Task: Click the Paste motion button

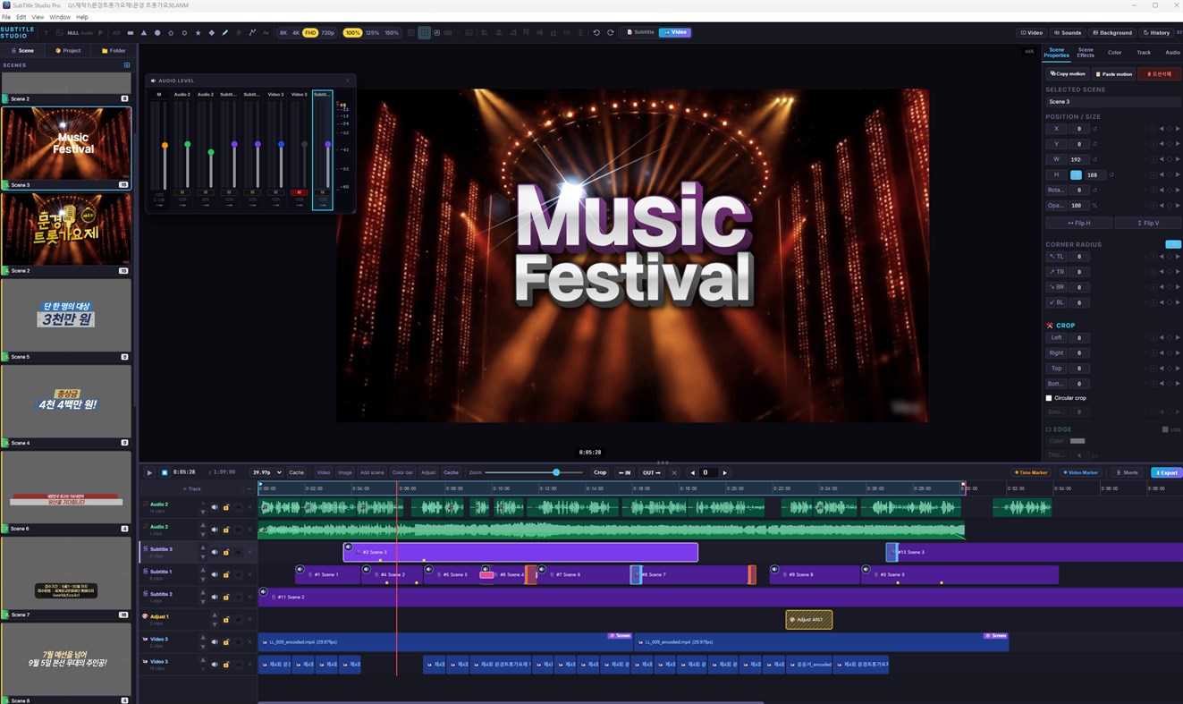Action: (x=1114, y=74)
